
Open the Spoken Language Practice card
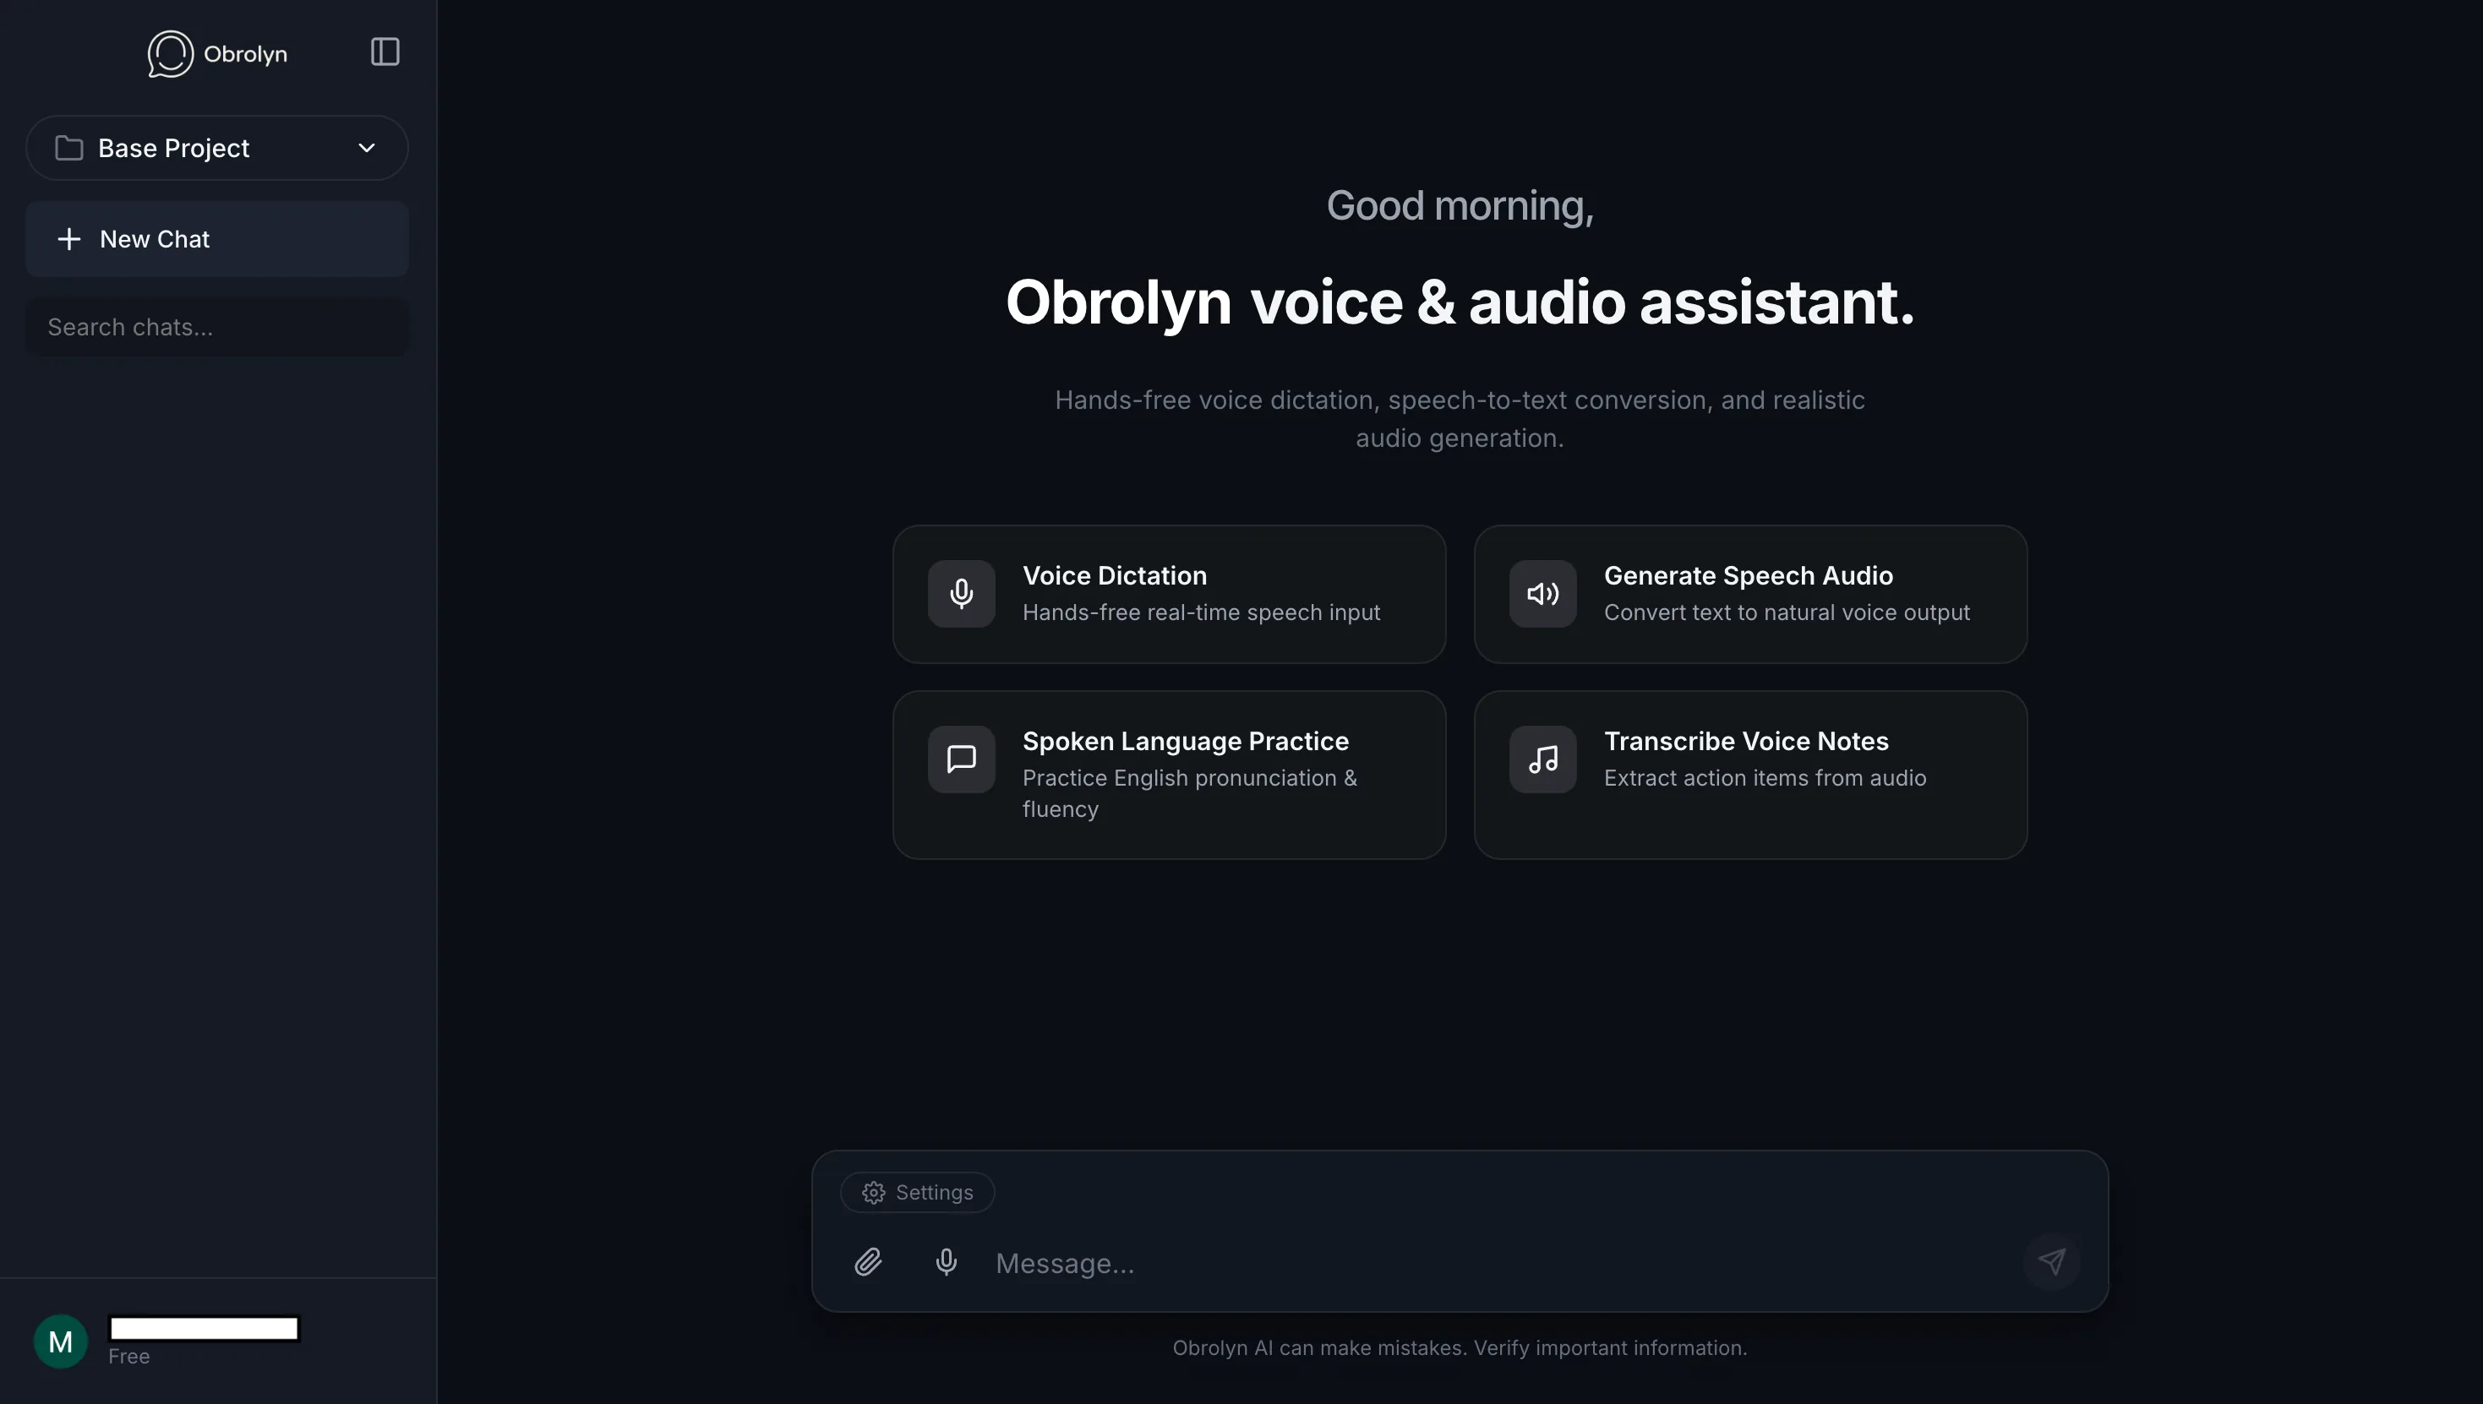pyautogui.click(x=1169, y=775)
